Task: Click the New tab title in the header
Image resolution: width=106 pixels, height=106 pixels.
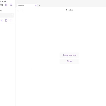Action: pyautogui.click(x=69, y=10)
